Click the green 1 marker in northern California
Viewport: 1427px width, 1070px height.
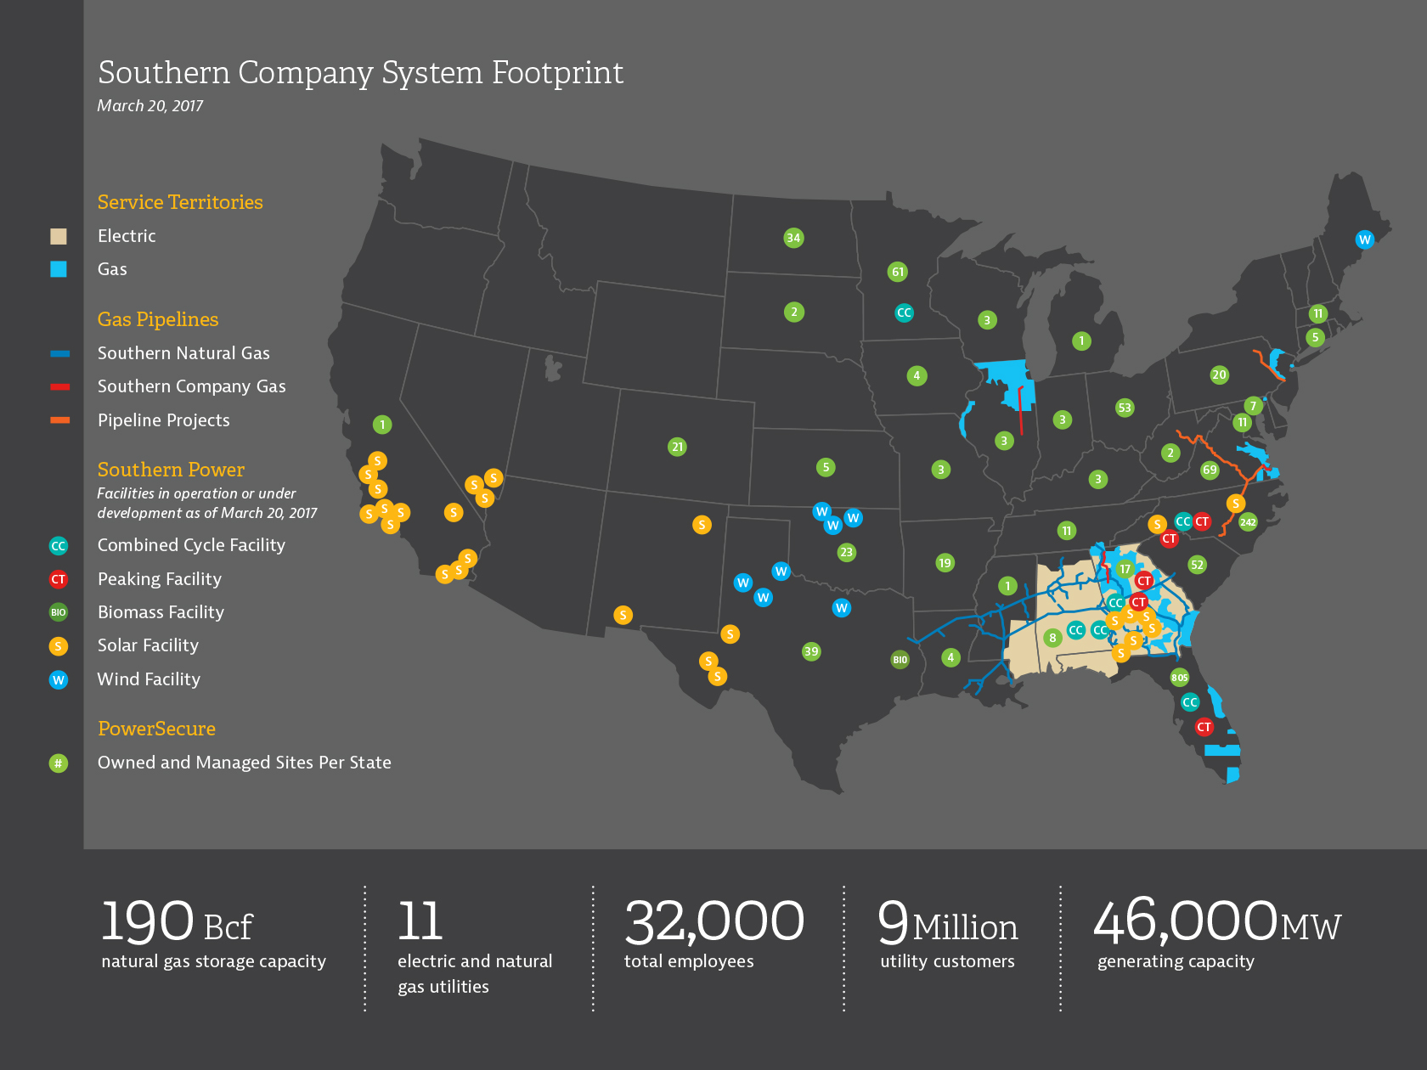coord(382,425)
